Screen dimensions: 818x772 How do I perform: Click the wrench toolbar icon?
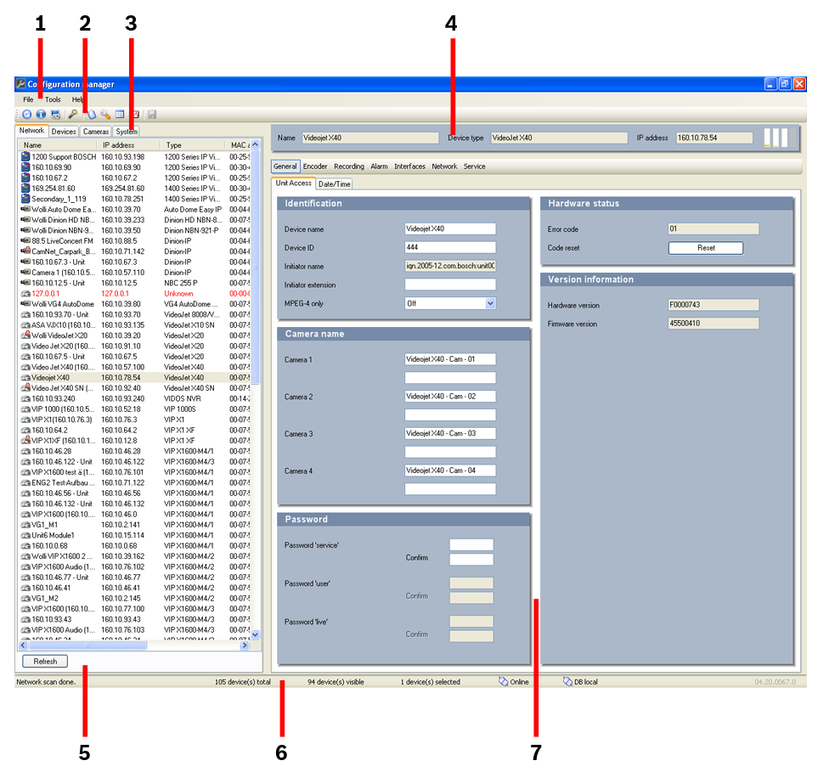105,115
